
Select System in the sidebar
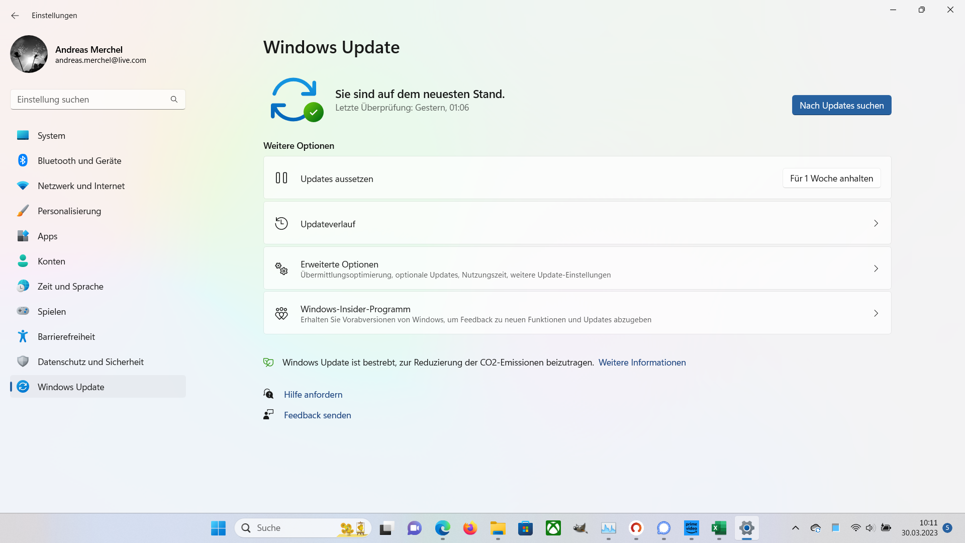coord(51,136)
